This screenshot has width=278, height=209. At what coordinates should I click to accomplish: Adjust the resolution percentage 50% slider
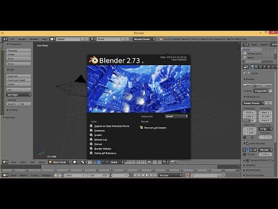click(250, 120)
